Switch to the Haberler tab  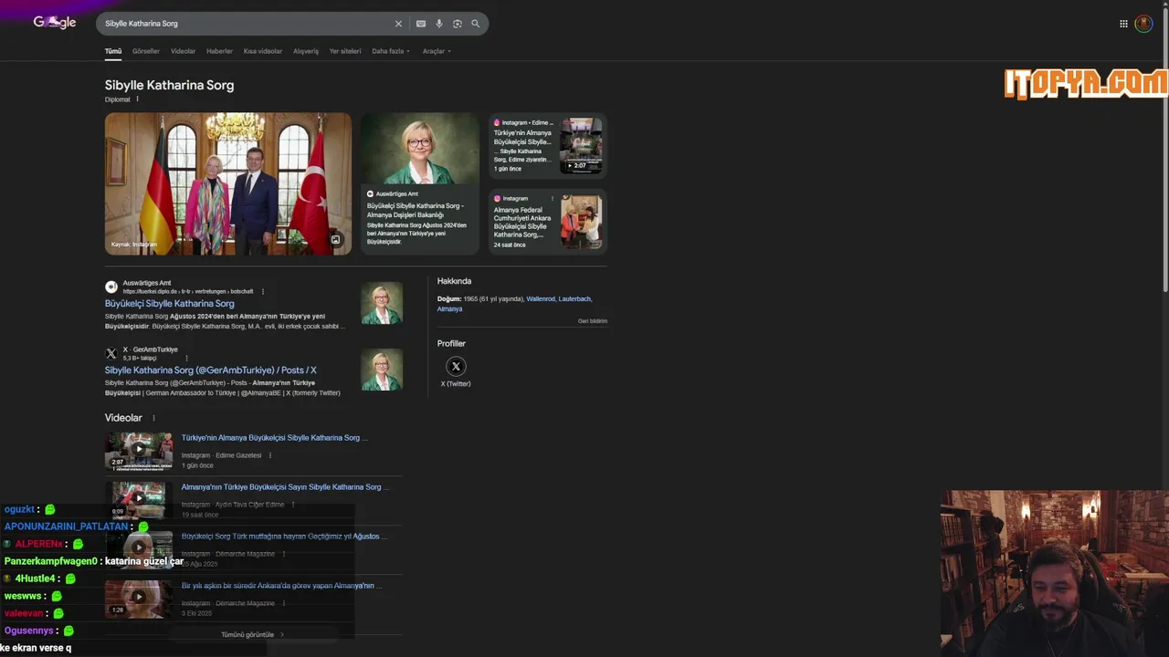point(219,51)
